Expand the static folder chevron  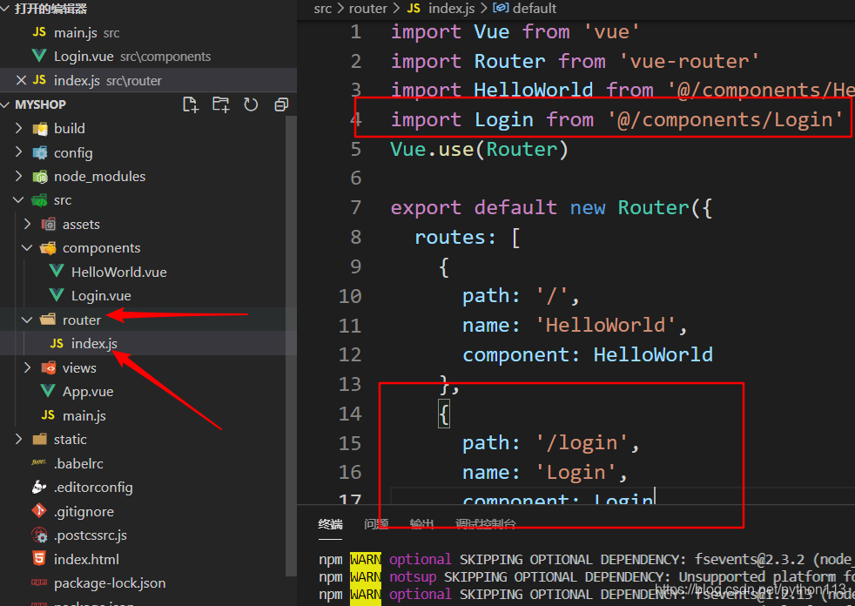tap(18, 439)
